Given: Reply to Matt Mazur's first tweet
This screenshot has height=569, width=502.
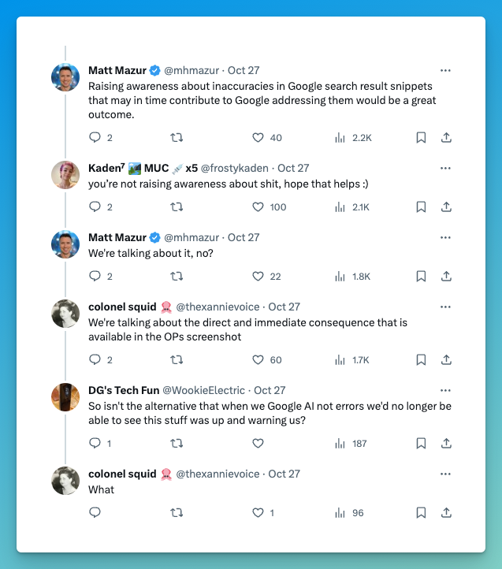Looking at the screenshot, I should pos(95,138).
